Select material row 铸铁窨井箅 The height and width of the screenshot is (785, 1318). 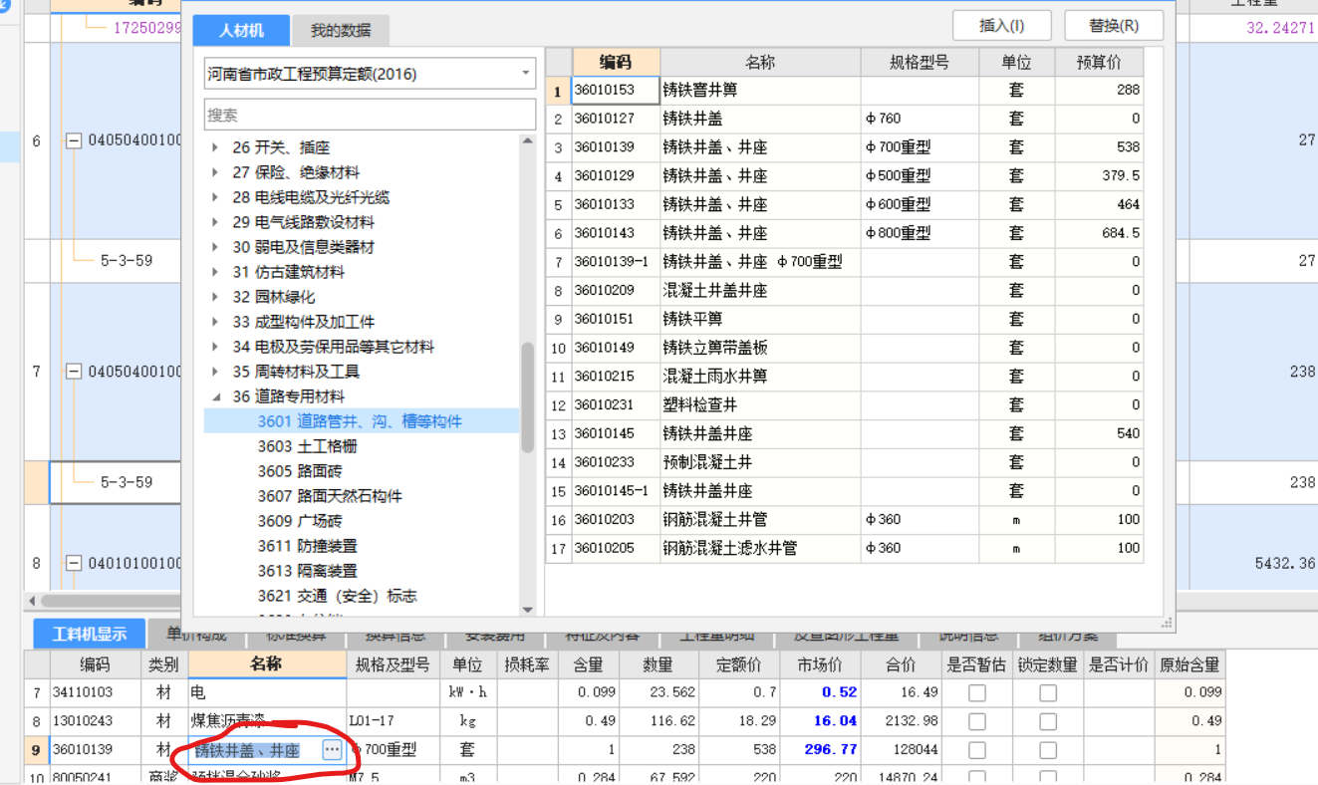point(844,91)
